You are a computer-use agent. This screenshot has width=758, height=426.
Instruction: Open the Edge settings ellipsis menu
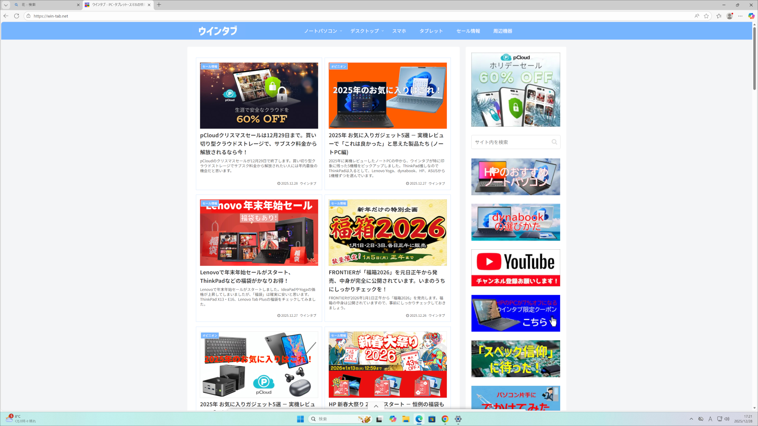click(740, 16)
